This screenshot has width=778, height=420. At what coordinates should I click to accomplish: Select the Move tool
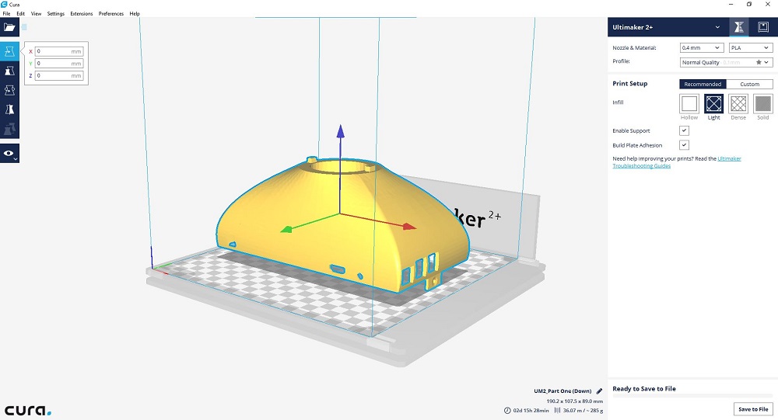[x=9, y=51]
